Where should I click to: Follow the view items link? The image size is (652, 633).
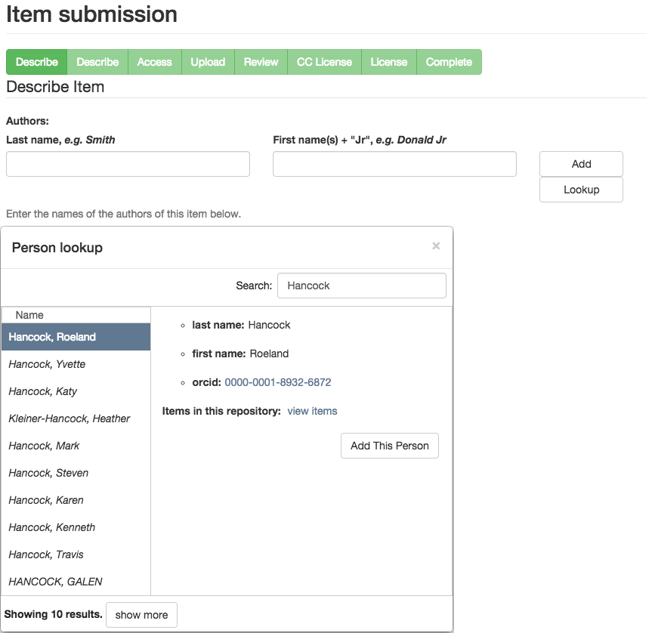click(312, 411)
